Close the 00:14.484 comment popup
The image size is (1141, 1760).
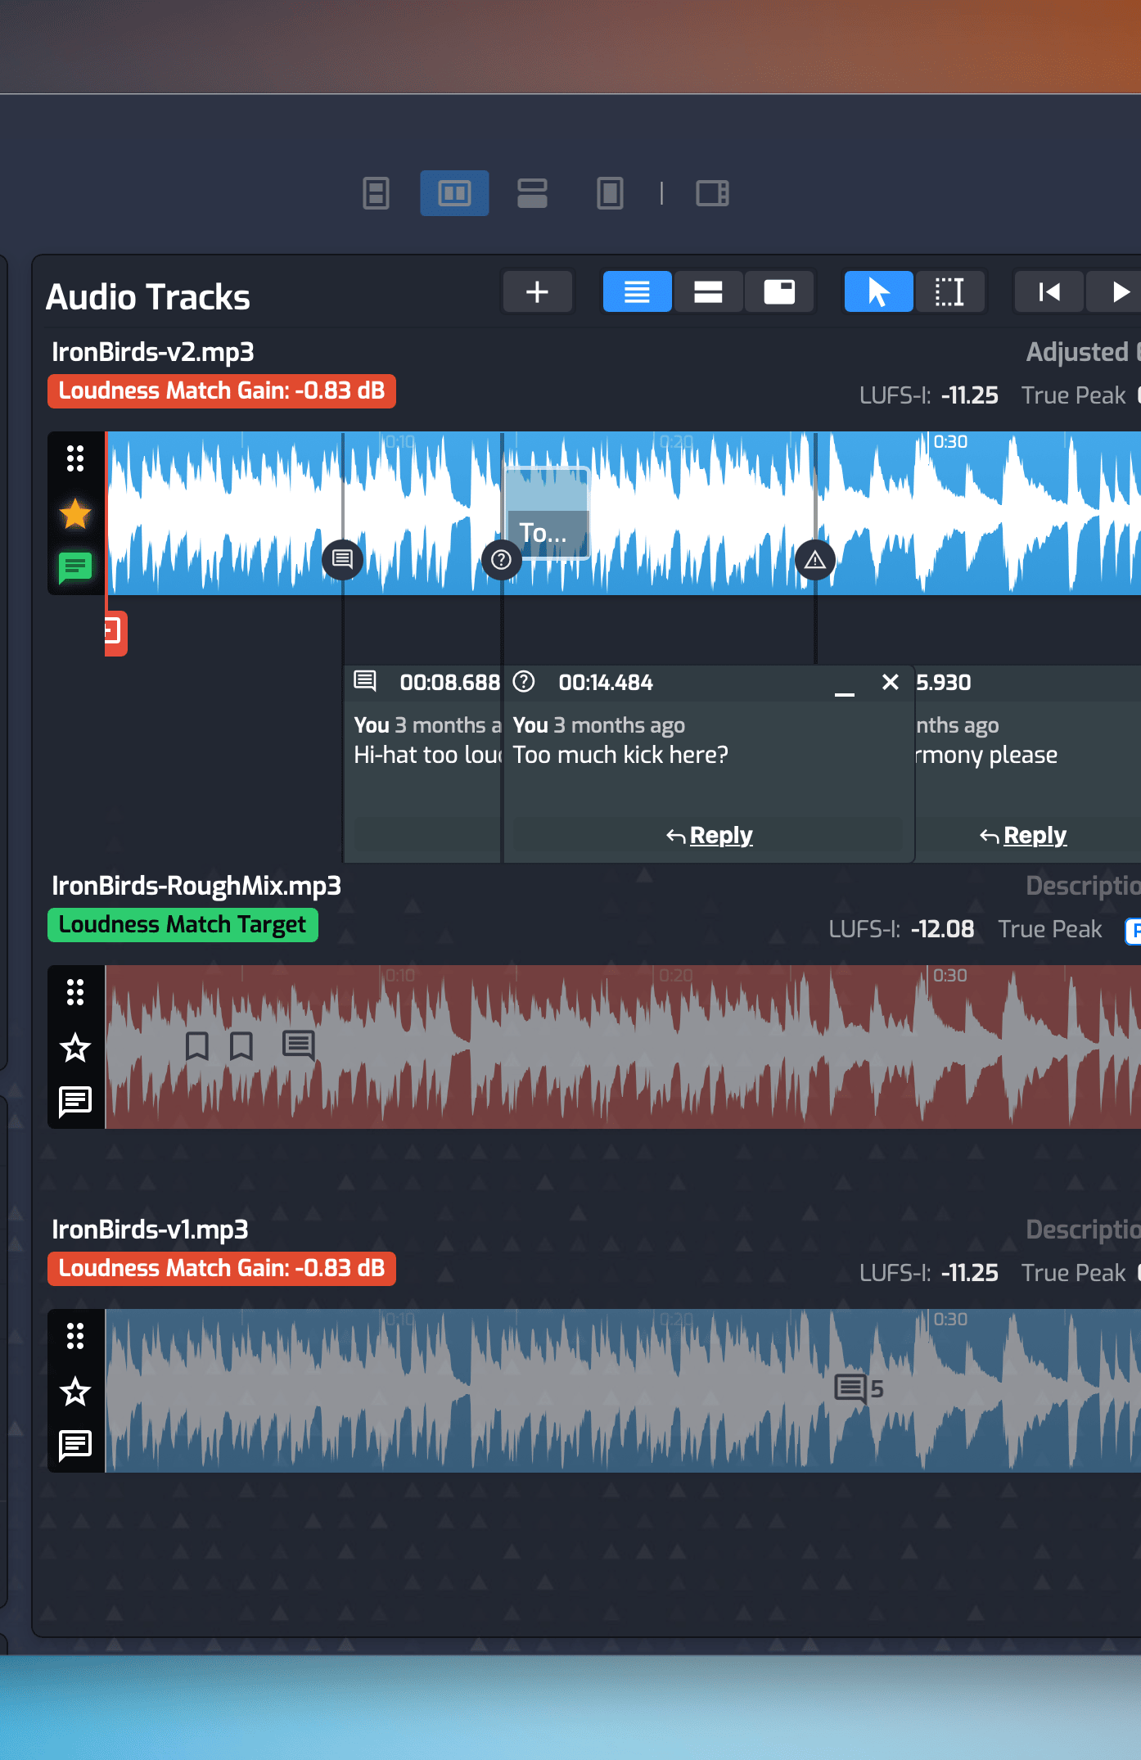891,682
